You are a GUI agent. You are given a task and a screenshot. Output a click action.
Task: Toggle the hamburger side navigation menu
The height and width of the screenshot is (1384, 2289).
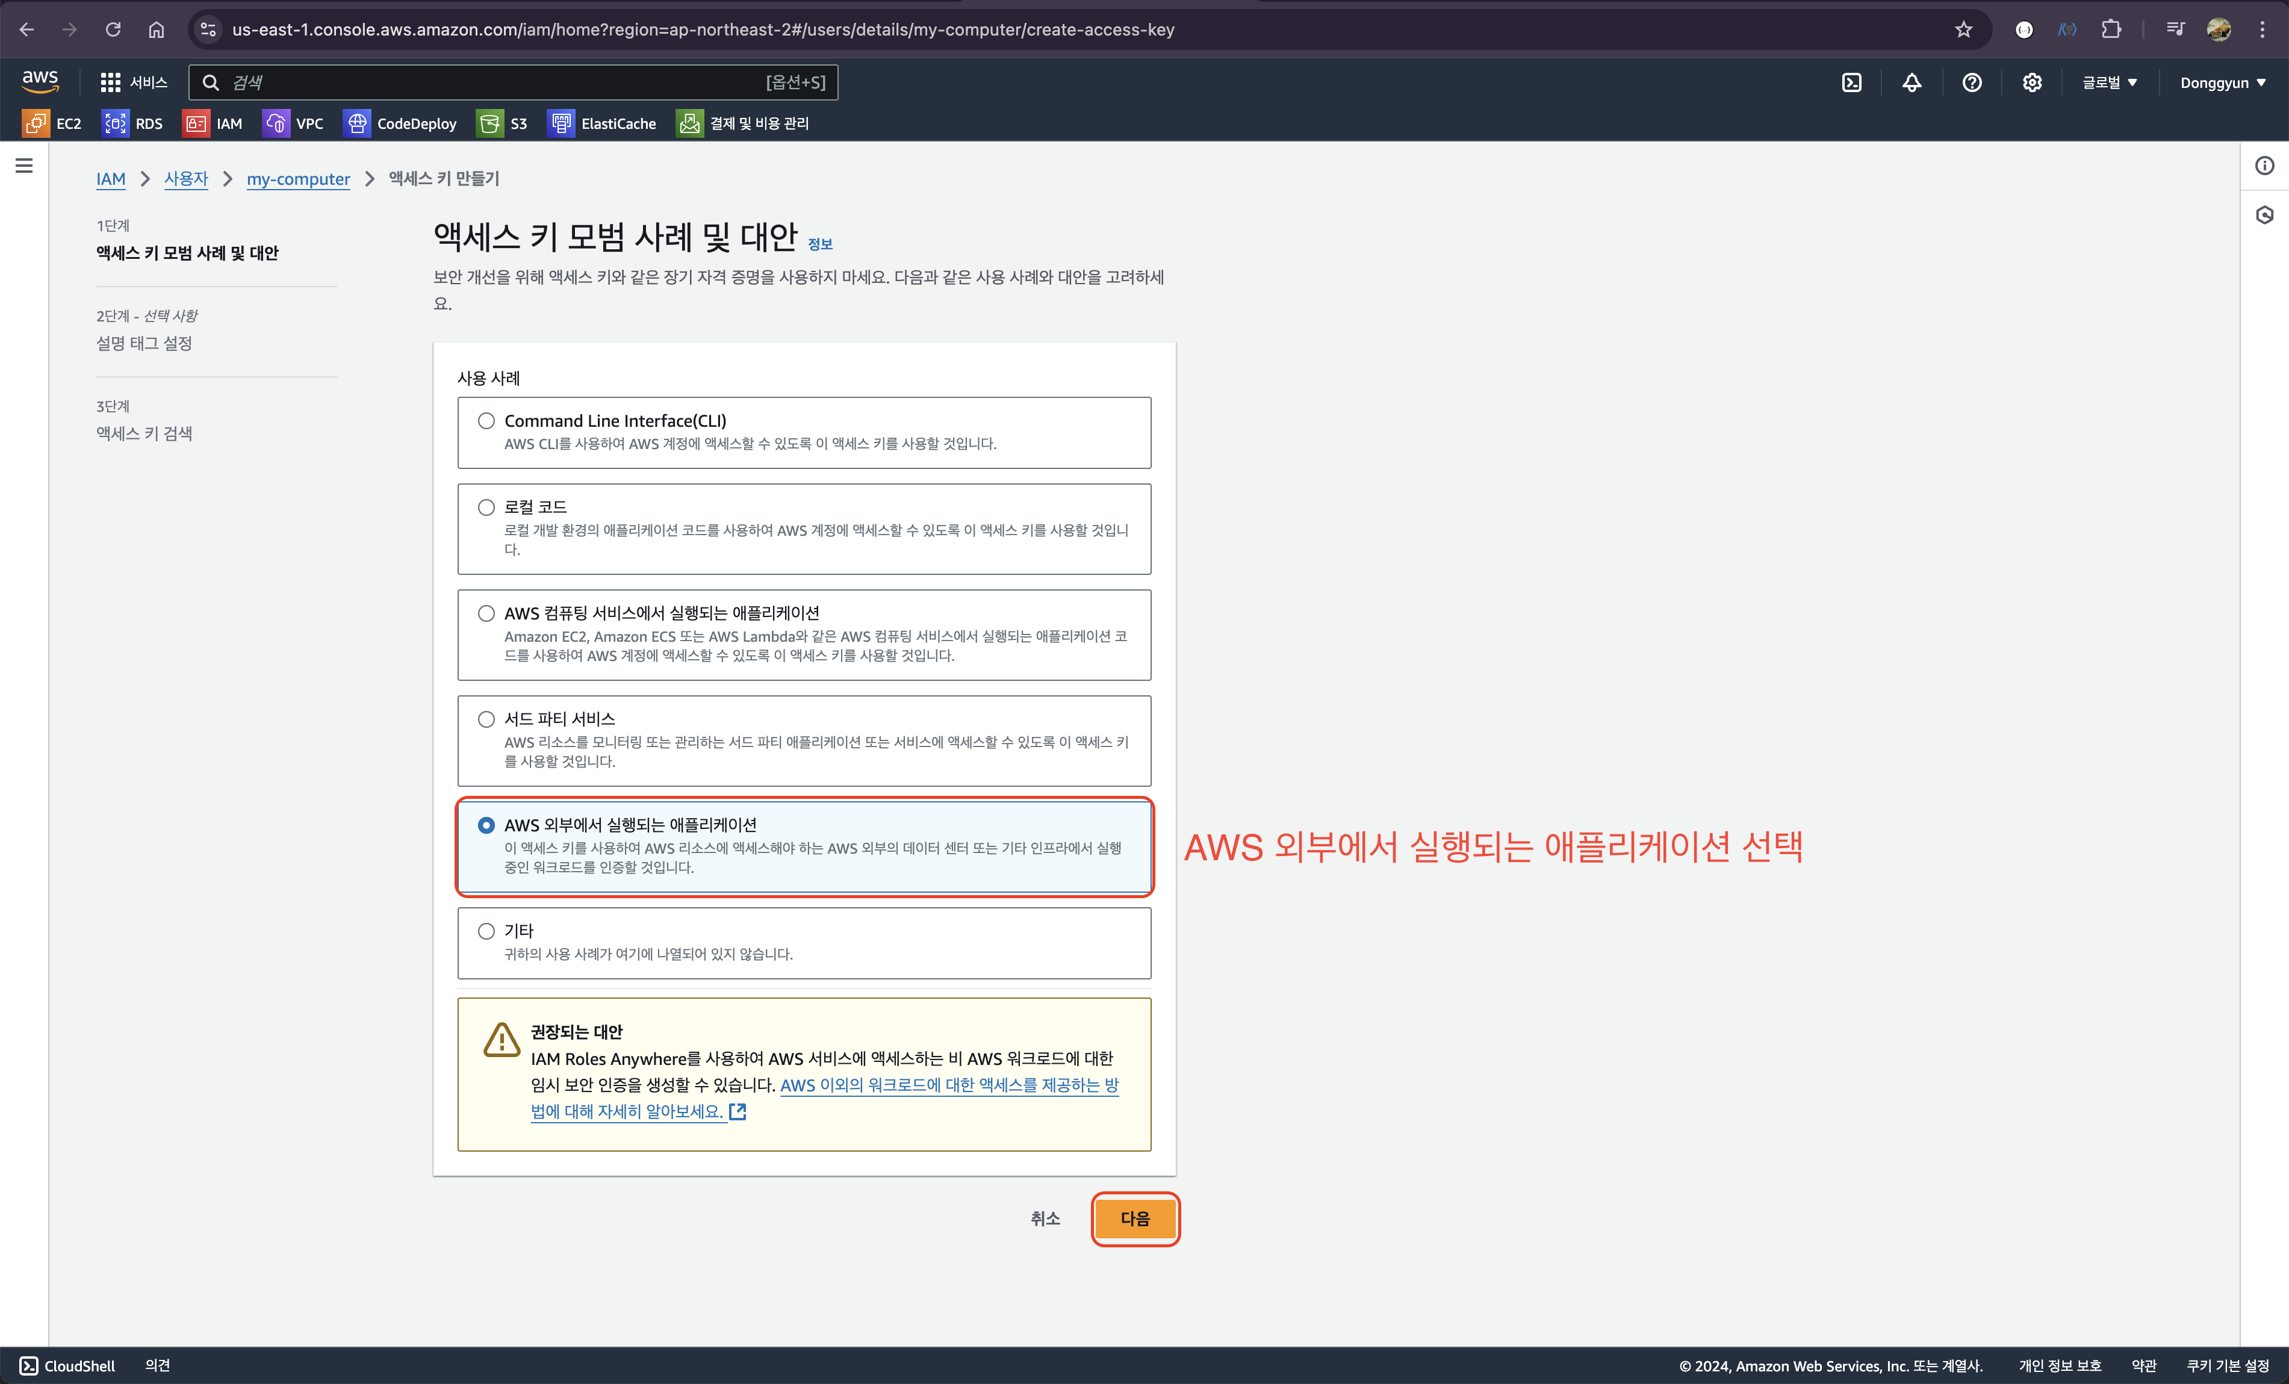(x=24, y=166)
